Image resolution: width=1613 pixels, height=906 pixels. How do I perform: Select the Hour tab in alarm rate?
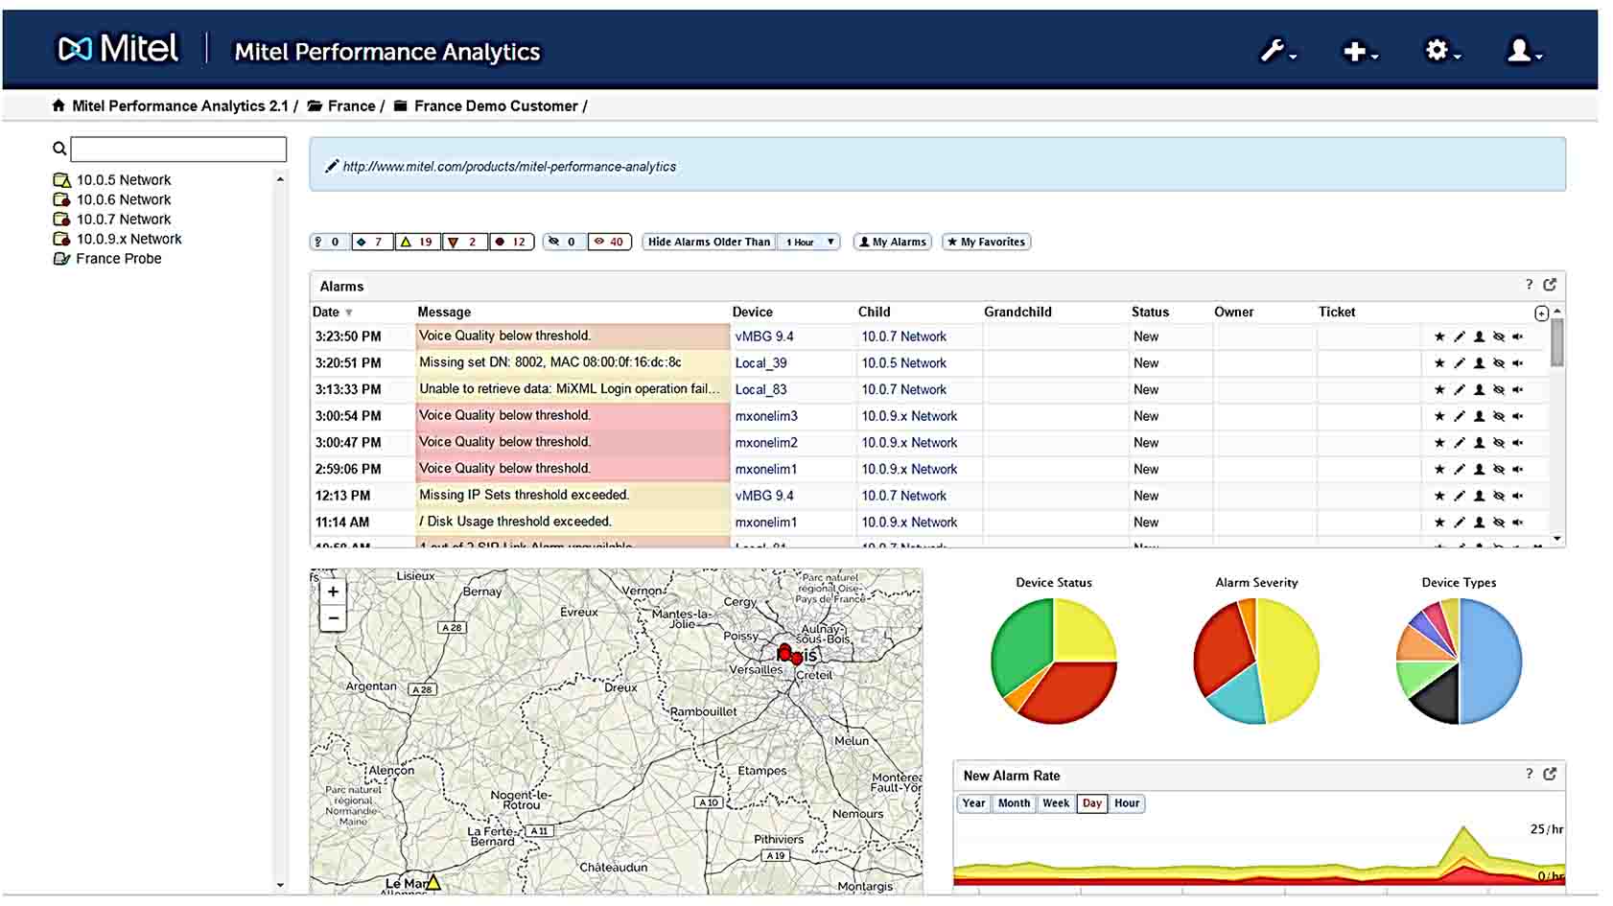(x=1127, y=803)
